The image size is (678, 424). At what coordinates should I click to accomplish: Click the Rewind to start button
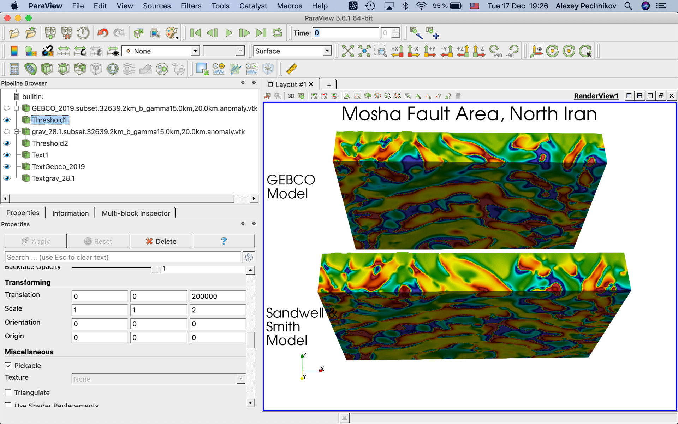coord(195,33)
